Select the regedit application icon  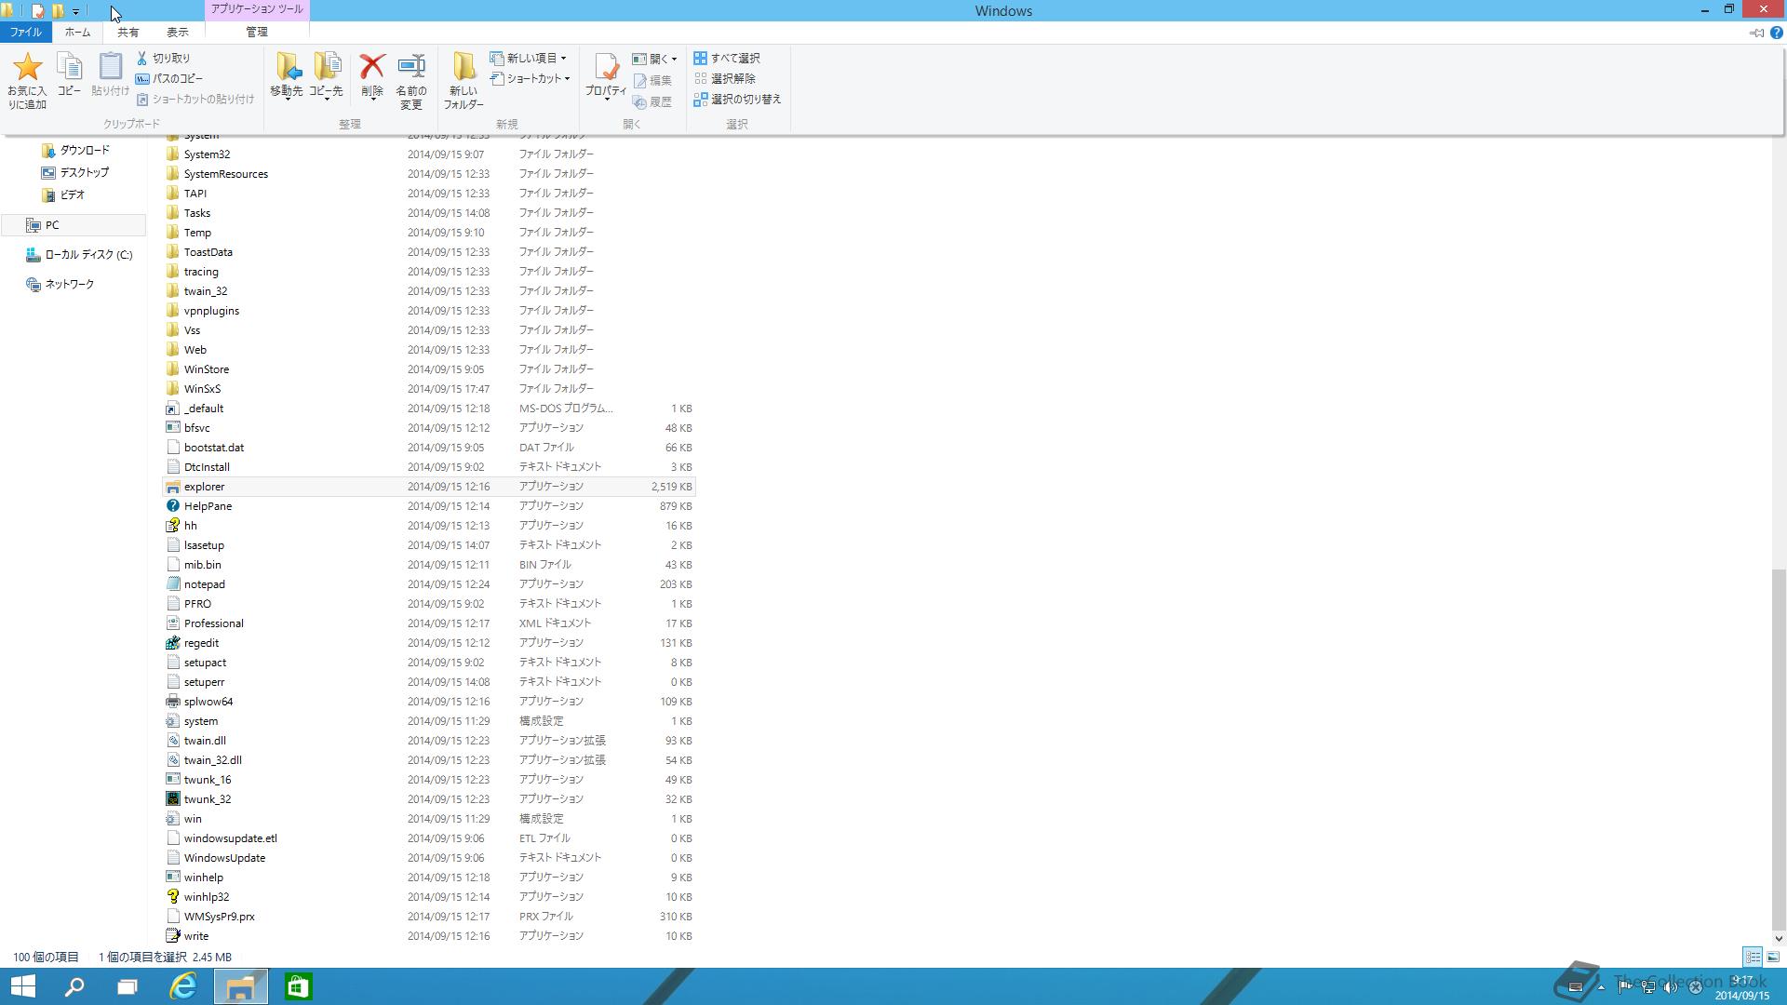pyautogui.click(x=172, y=643)
